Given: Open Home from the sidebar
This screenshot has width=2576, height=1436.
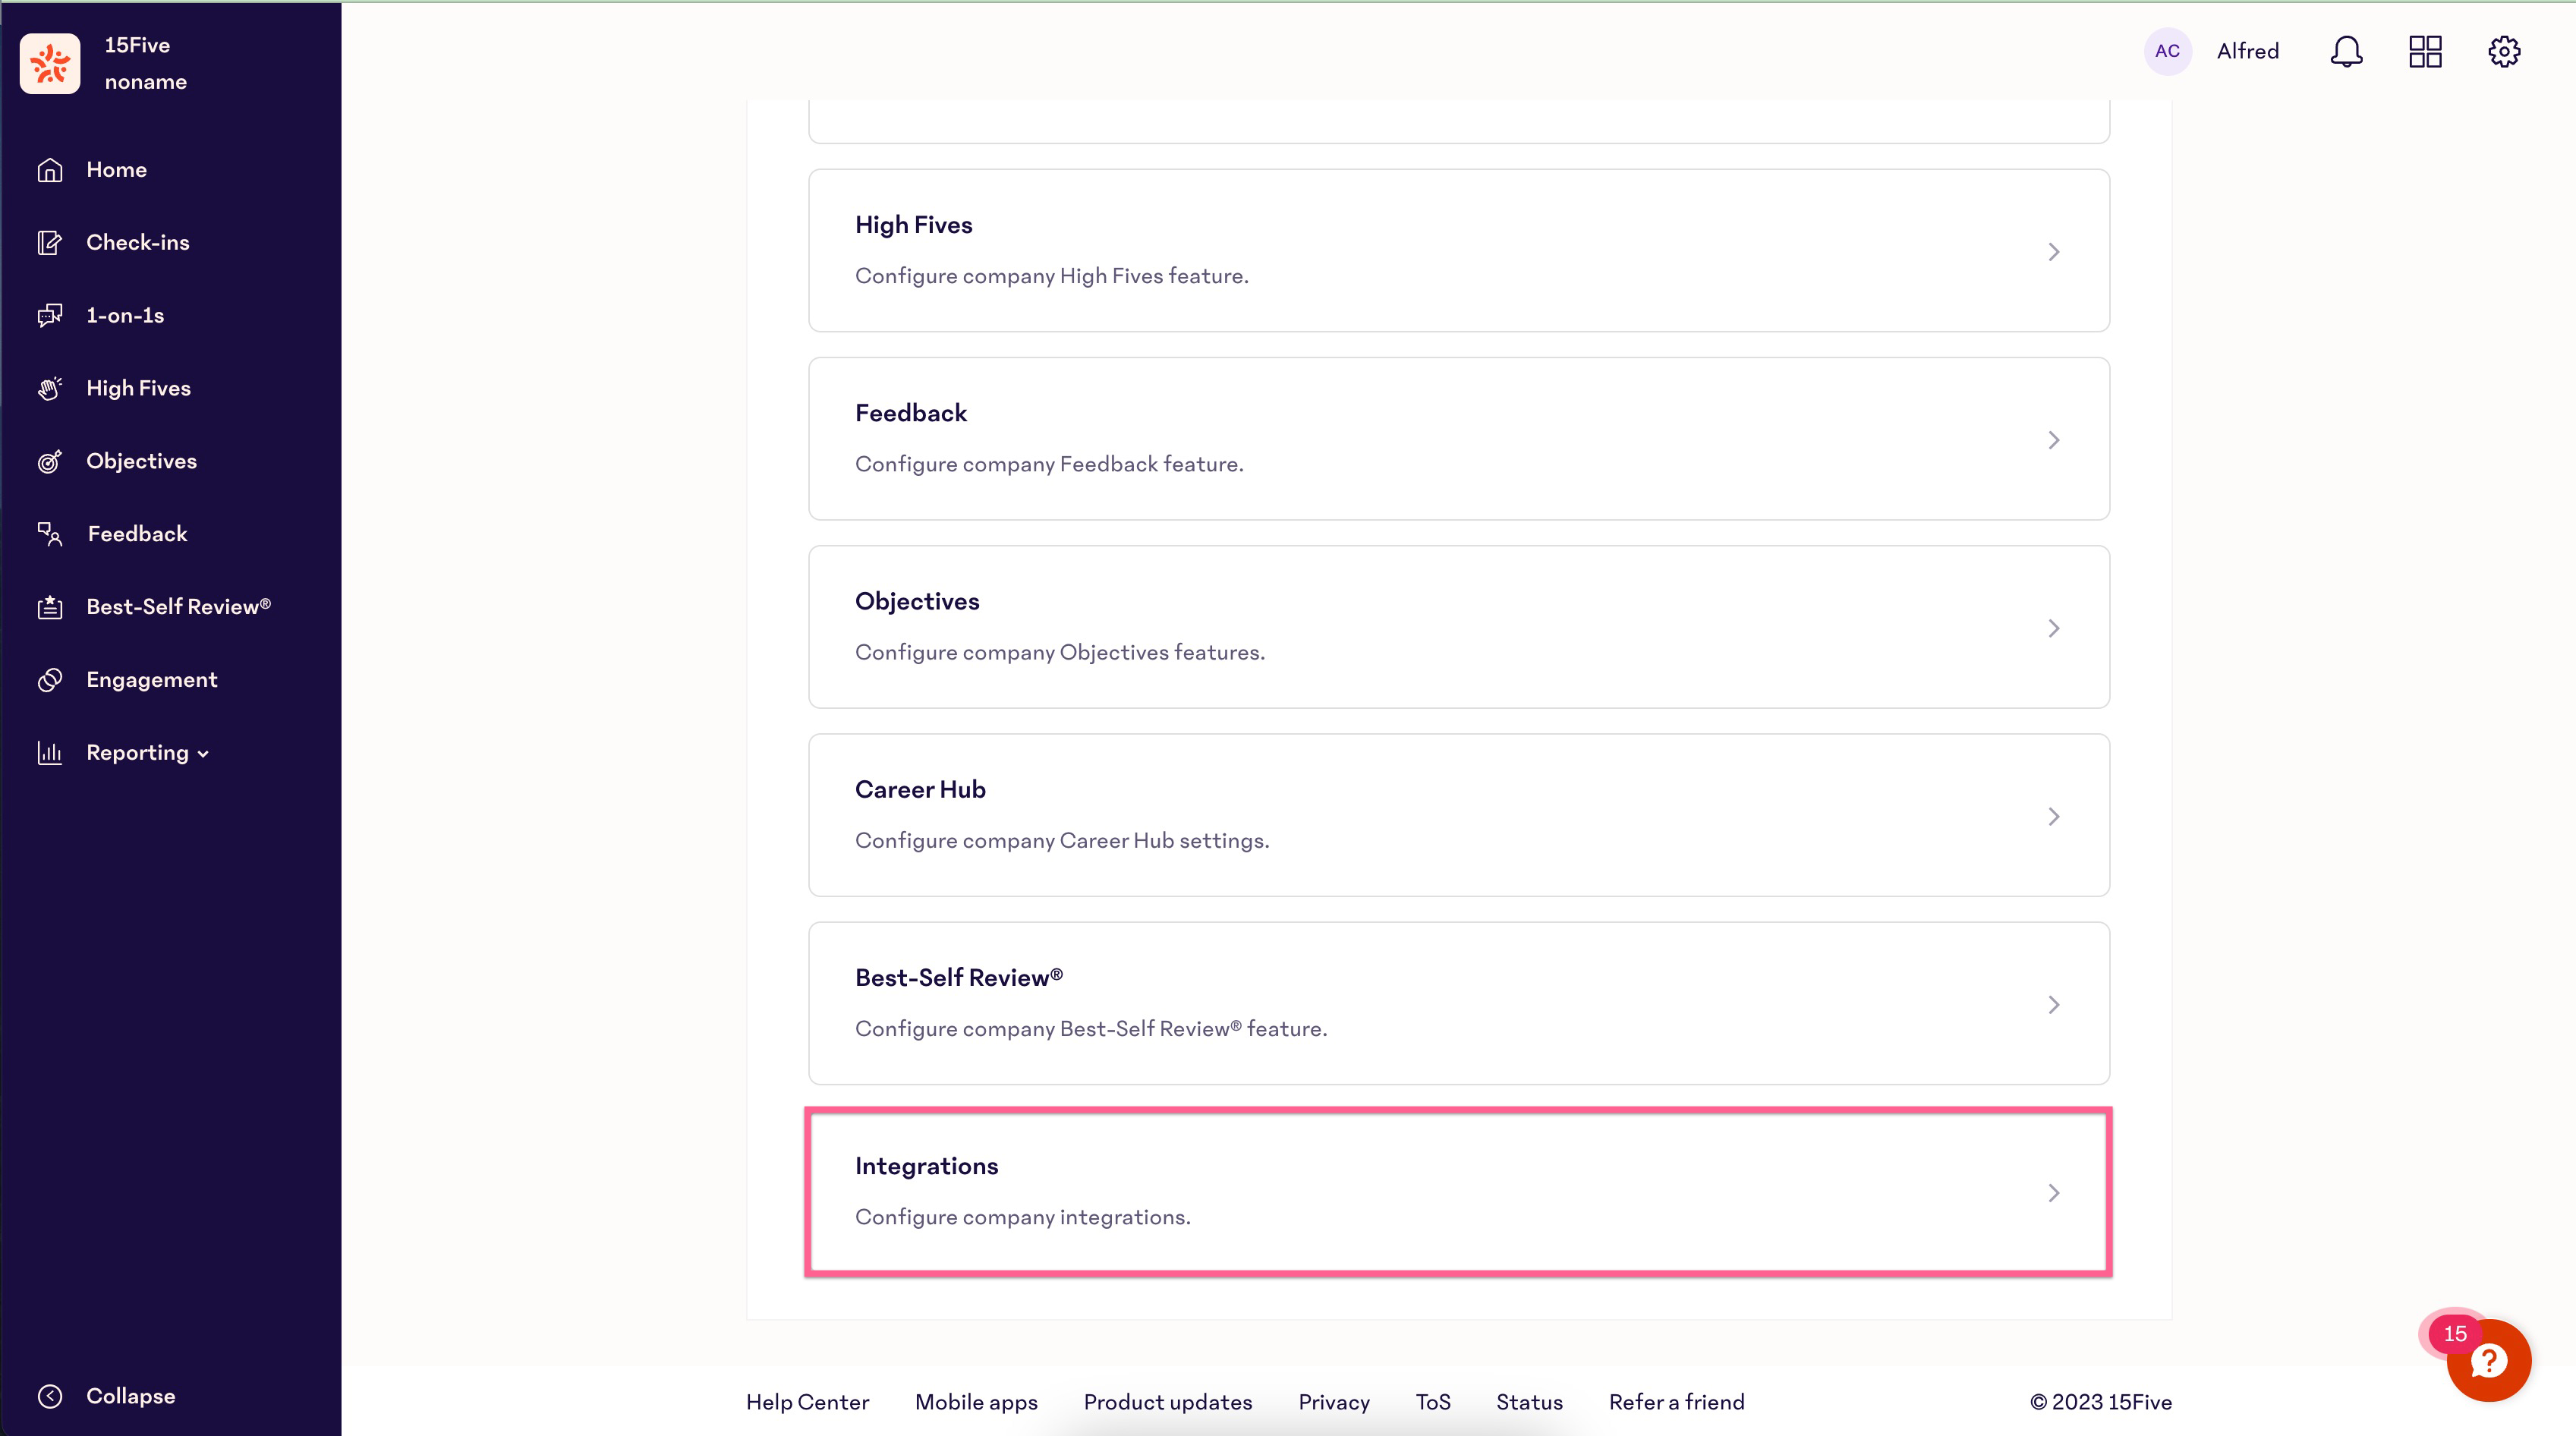Looking at the screenshot, I should (x=116, y=169).
